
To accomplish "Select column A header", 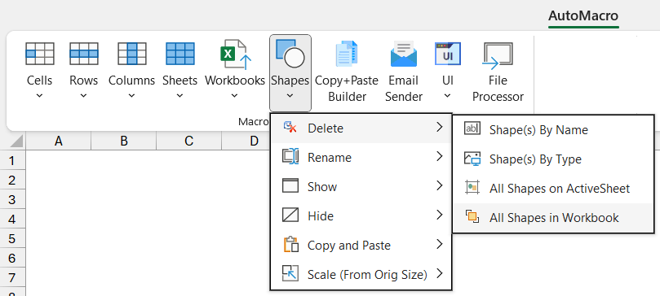I will [x=59, y=141].
